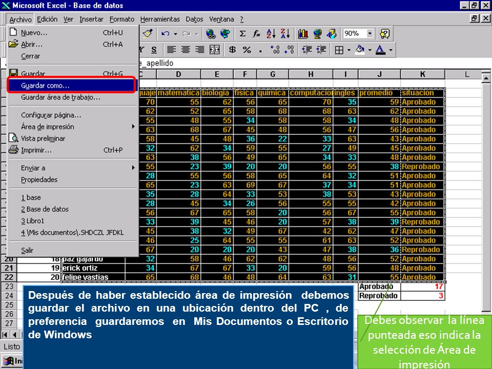Open recent file 1 base

(72, 197)
